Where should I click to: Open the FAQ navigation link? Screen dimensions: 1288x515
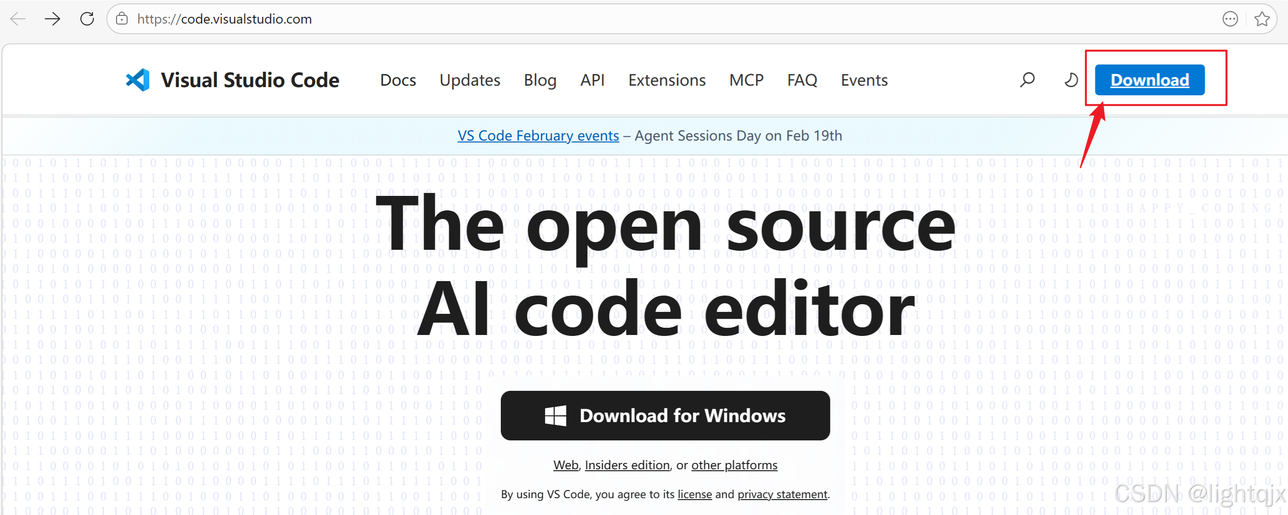point(802,80)
